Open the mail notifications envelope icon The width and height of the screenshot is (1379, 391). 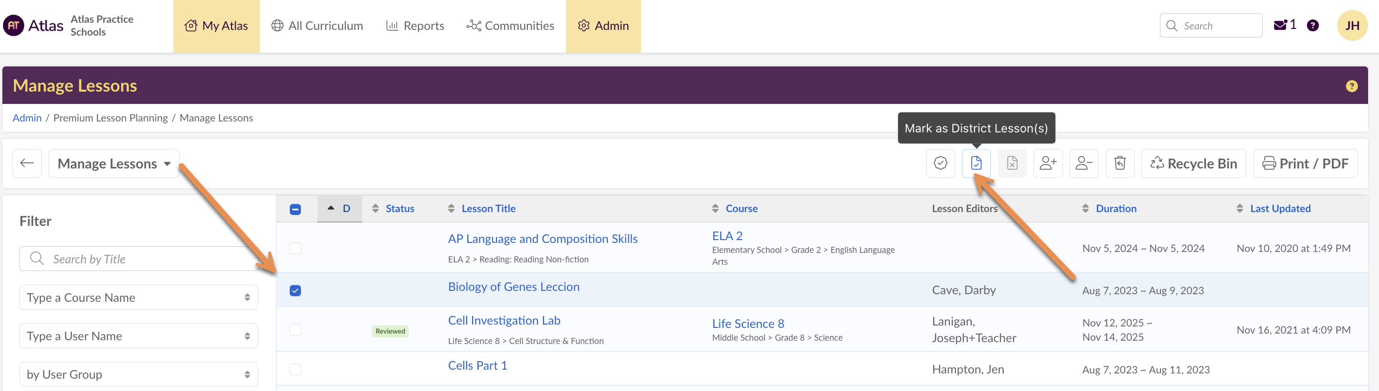coord(1280,25)
